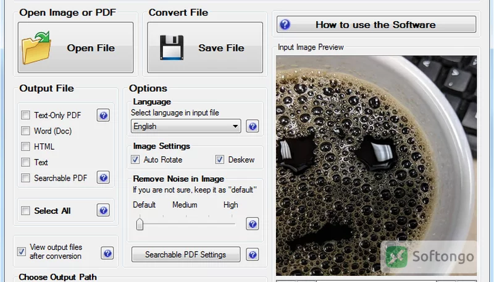Image resolution: width=494 pixels, height=282 pixels.
Task: Check the Searchable PDF output option
Action: [25, 178]
